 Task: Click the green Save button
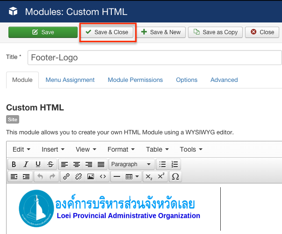coord(43,32)
